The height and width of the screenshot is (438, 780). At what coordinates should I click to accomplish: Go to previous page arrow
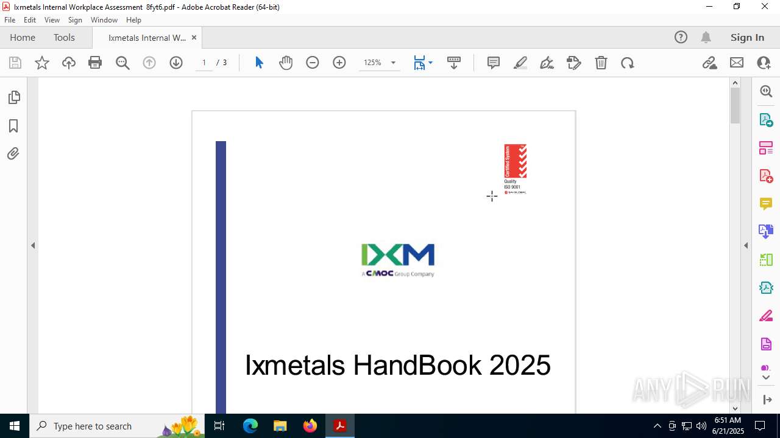point(149,63)
